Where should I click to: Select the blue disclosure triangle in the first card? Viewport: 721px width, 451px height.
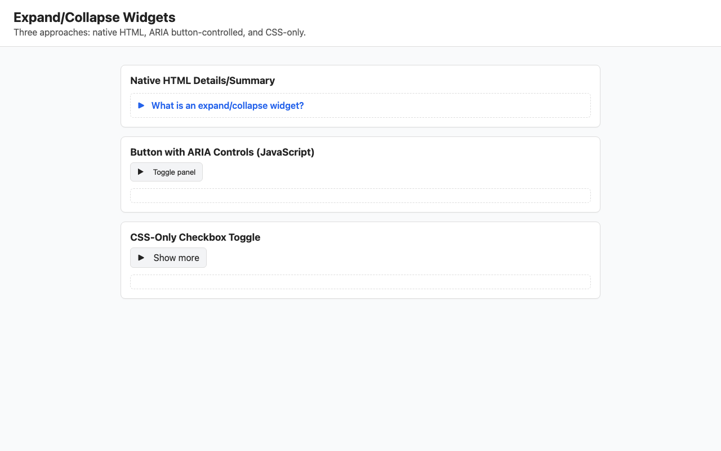click(x=141, y=105)
